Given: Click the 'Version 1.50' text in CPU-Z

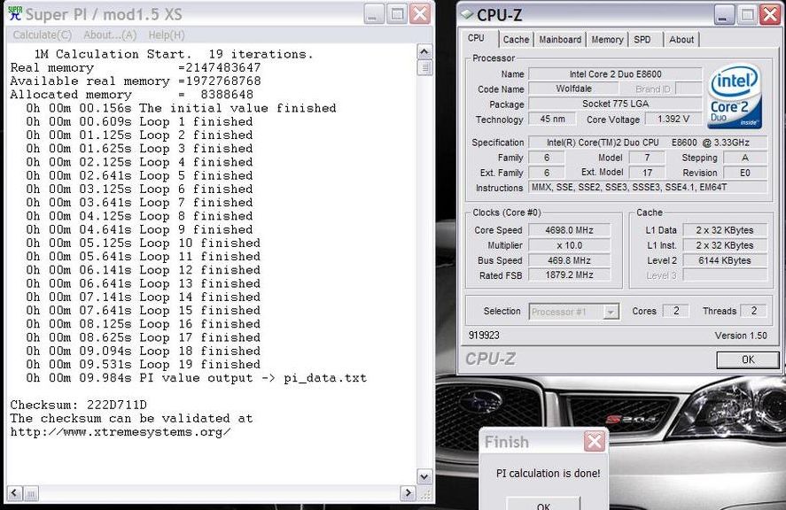Looking at the screenshot, I should 741,336.
